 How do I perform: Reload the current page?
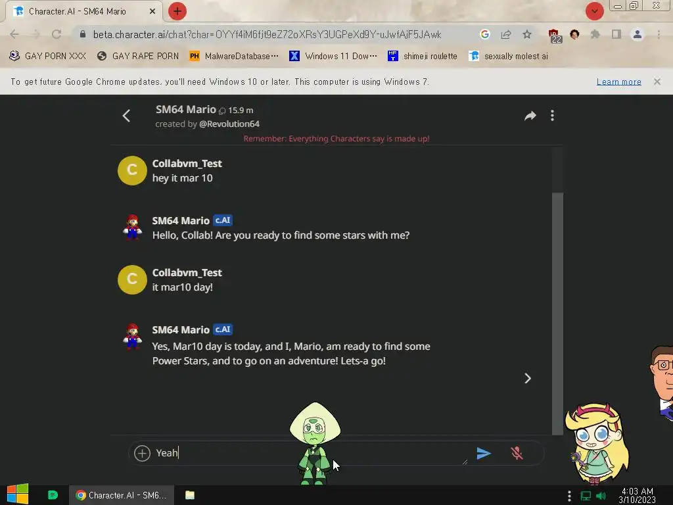tap(57, 34)
